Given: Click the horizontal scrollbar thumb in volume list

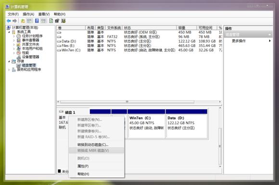Looking at the screenshot, I should [x=127, y=102].
